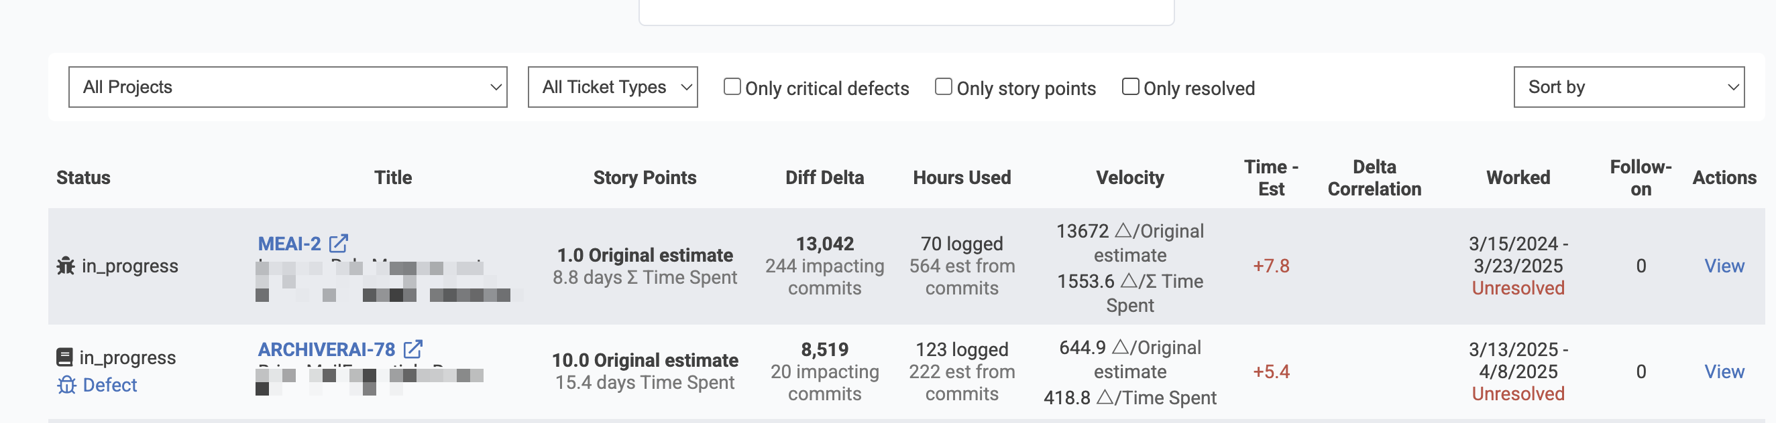Toggle Only resolved checkbox
The height and width of the screenshot is (423, 1776).
(x=1130, y=86)
